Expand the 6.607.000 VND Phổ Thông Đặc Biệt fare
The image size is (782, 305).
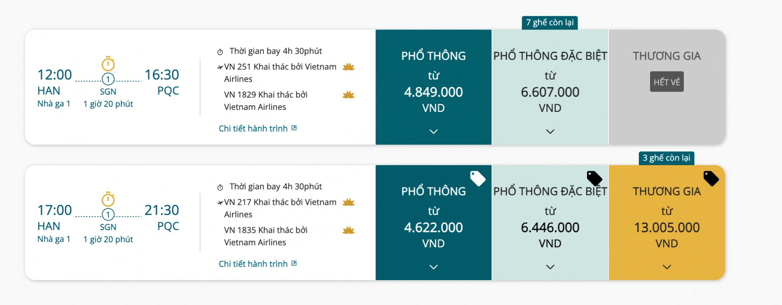pyautogui.click(x=550, y=131)
